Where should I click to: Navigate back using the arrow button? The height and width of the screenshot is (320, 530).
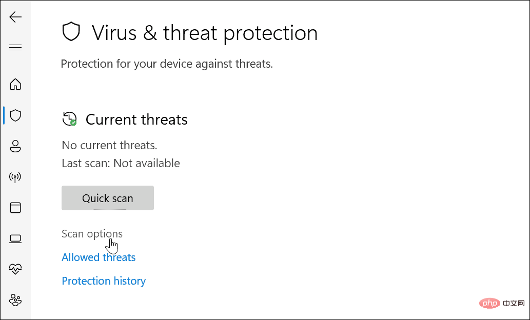pos(16,17)
